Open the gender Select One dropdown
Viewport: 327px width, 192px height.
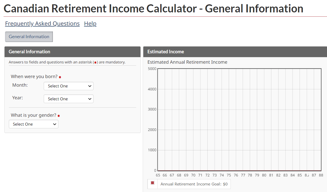coord(34,124)
